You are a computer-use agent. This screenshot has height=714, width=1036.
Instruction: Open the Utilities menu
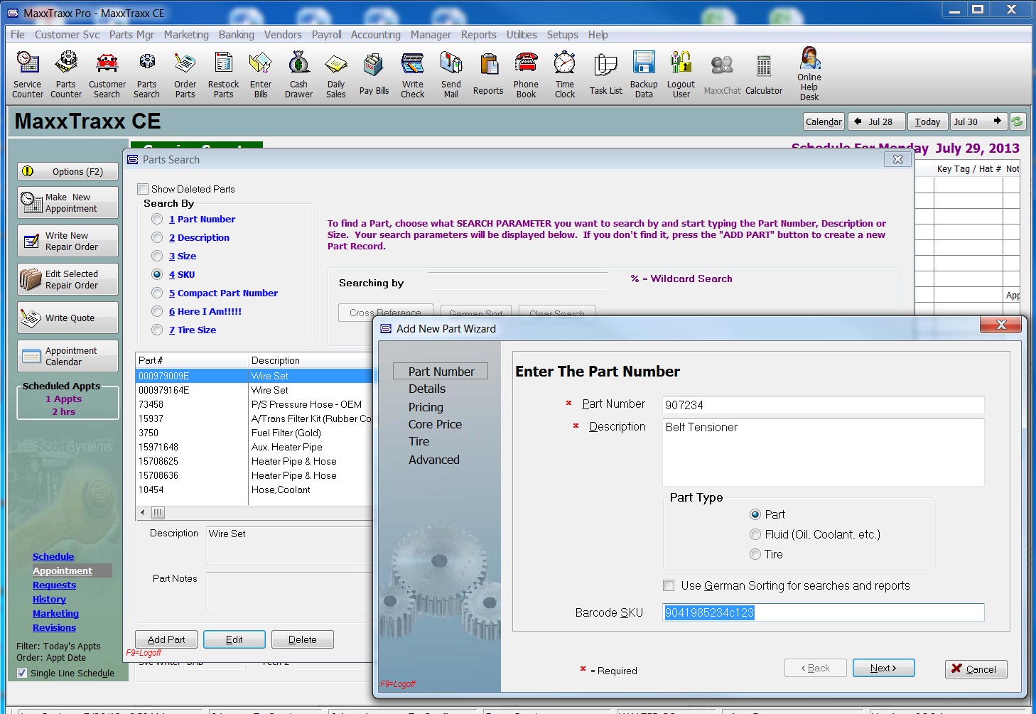pyautogui.click(x=522, y=35)
